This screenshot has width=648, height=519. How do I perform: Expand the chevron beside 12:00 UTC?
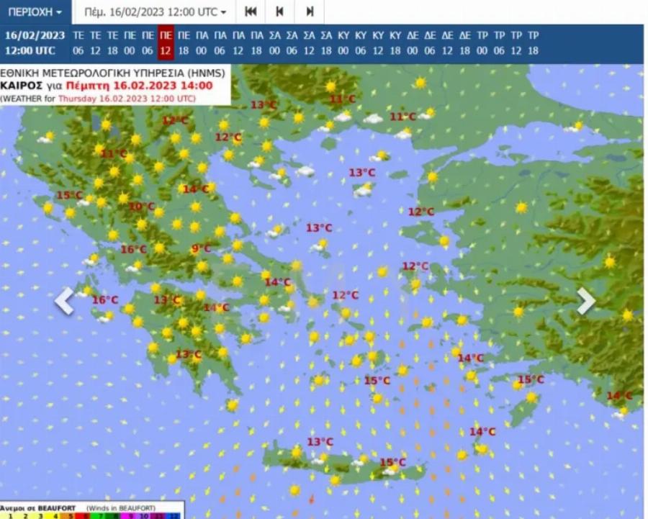click(224, 12)
